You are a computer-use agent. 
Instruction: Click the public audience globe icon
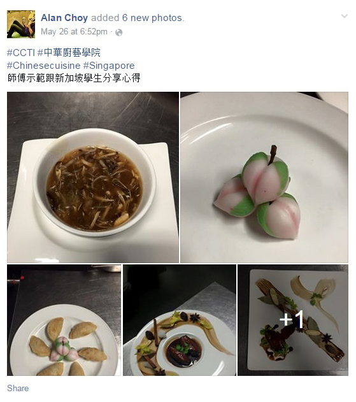[119, 32]
